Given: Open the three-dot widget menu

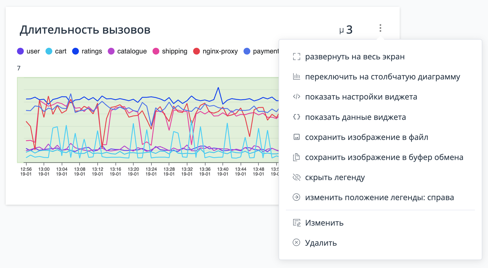Looking at the screenshot, I should [x=380, y=28].
